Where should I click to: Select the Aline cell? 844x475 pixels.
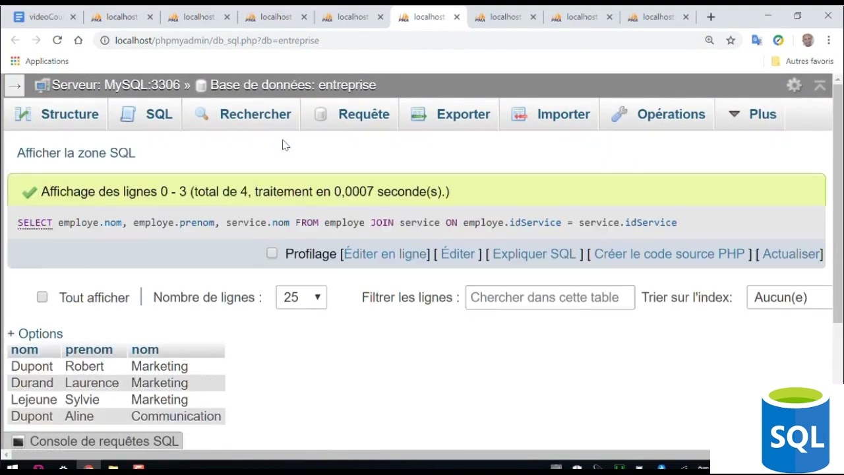79,416
